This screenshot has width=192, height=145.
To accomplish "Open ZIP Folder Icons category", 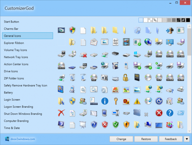I will point(14,78).
